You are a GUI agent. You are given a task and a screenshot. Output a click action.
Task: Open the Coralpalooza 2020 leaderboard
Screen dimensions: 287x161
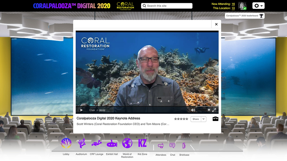[x=245, y=16]
